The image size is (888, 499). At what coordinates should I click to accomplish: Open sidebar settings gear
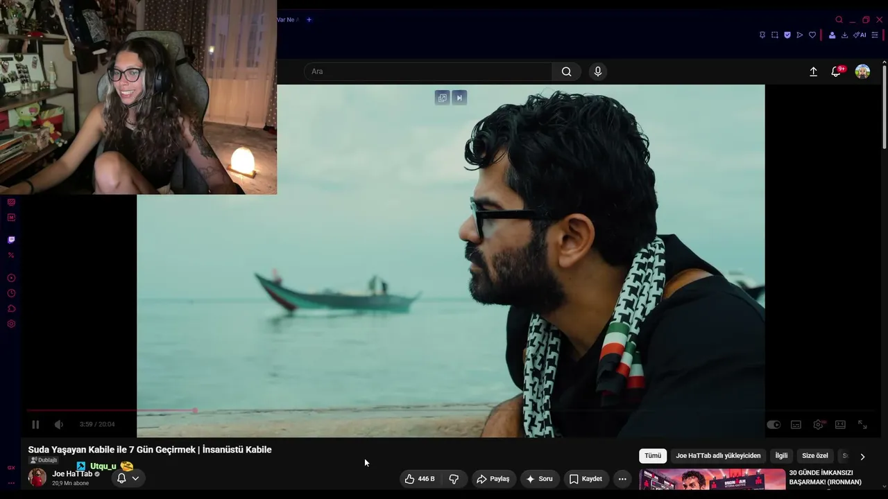tap(11, 324)
